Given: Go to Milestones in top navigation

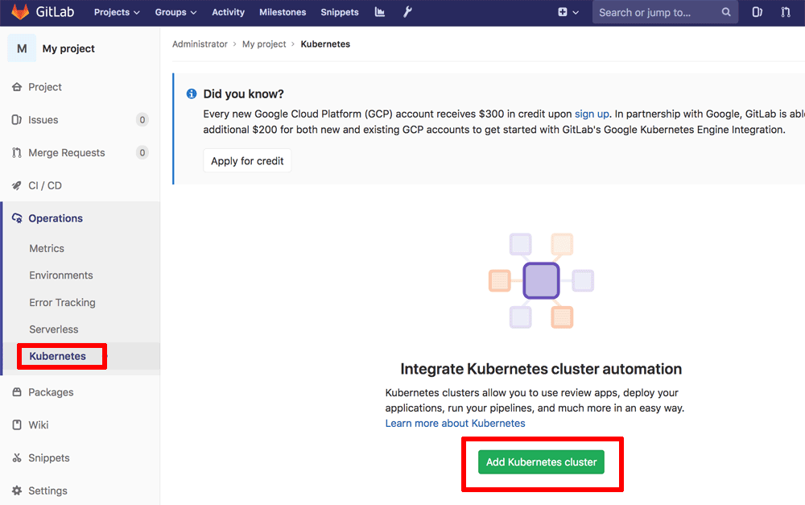Looking at the screenshot, I should [283, 12].
